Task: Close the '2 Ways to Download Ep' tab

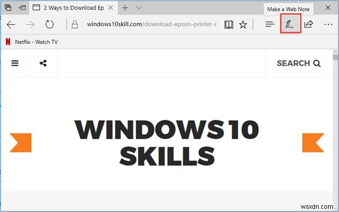Action: pos(111,8)
